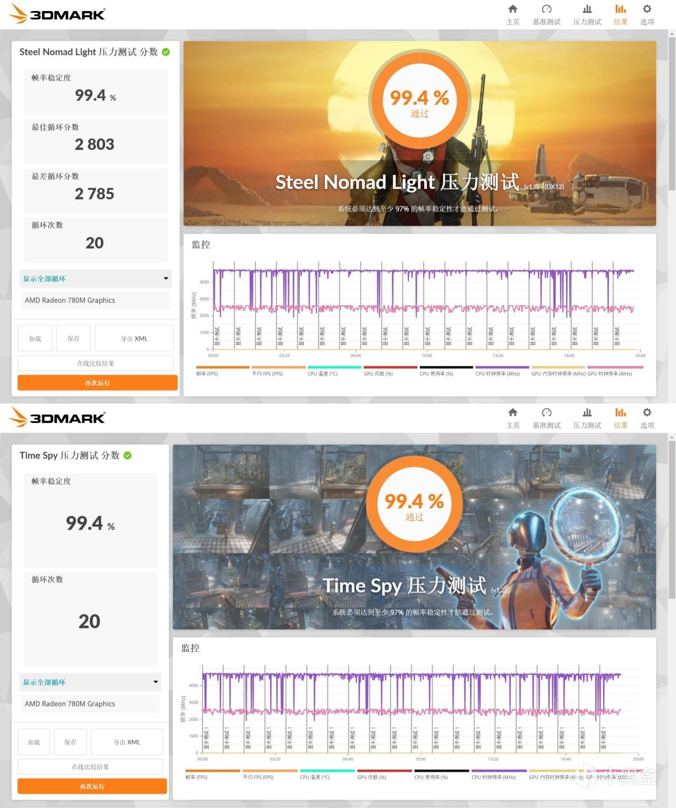Screen dimensions: 676x808
Task: Click 导出 XML in the Time Spy panel
Action: [x=127, y=742]
